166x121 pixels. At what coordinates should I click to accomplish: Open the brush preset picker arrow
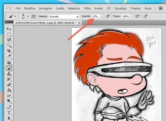(x=28, y=16)
